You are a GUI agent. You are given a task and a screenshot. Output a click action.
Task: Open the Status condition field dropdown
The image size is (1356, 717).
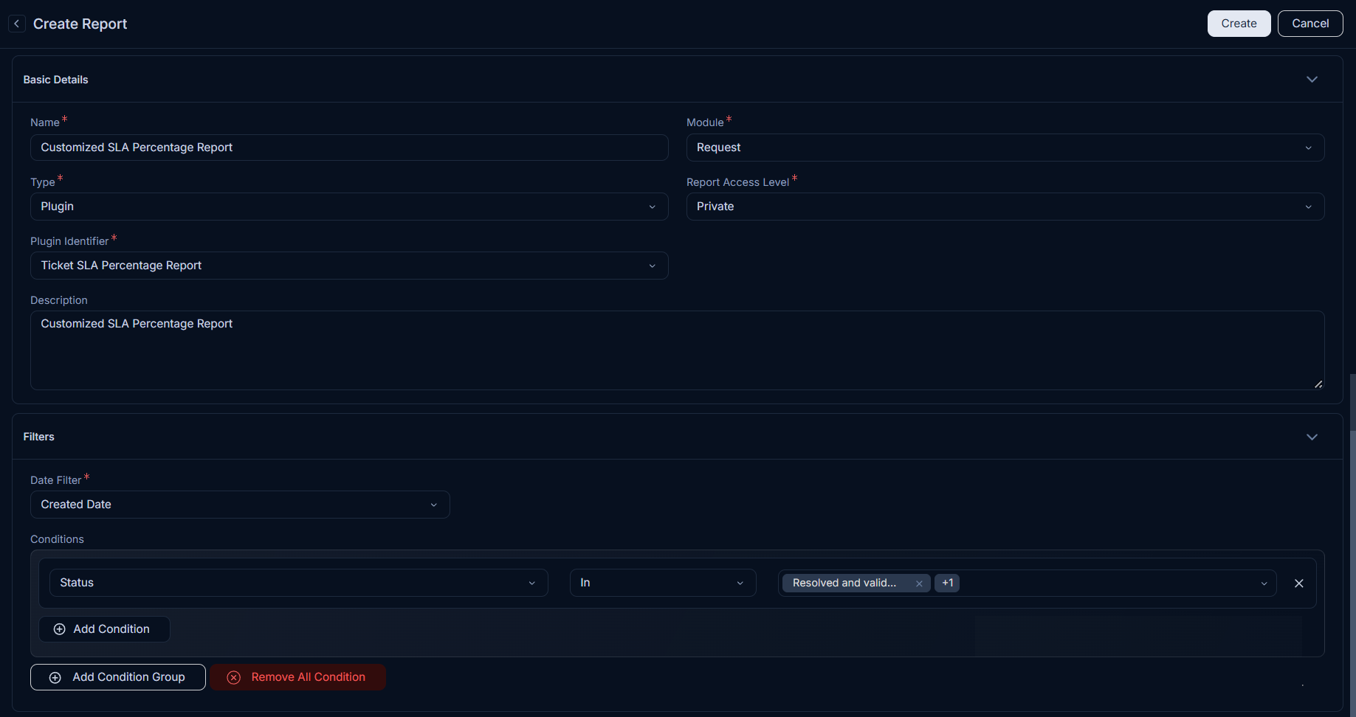click(299, 583)
